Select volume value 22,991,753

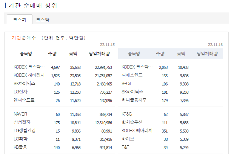tap(103, 67)
